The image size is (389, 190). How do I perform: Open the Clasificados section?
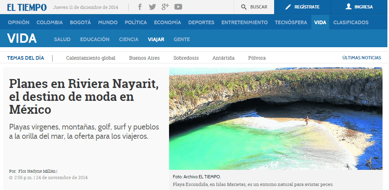pyautogui.click(x=351, y=22)
